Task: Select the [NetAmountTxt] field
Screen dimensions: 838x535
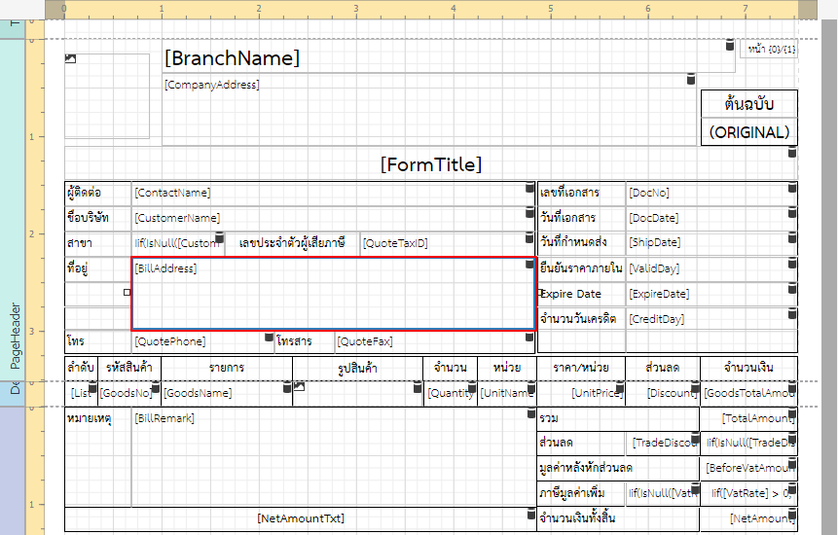Action: [301, 518]
